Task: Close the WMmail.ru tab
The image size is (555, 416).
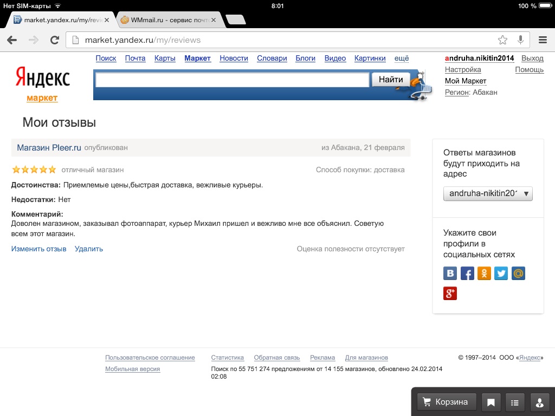Action: pos(214,20)
